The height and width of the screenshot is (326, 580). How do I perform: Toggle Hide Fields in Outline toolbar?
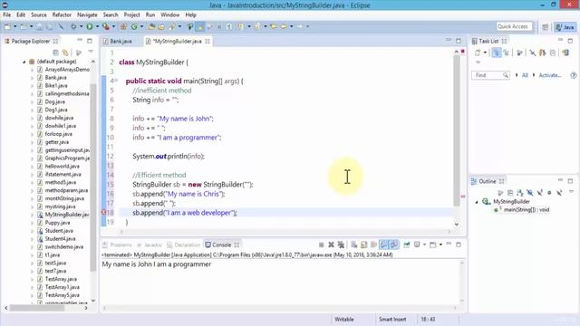(x=529, y=193)
